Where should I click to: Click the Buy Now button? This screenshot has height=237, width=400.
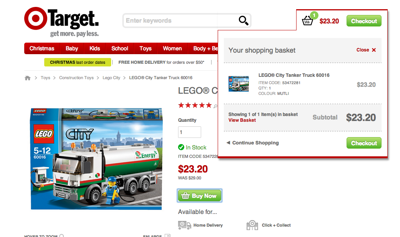pyautogui.click(x=200, y=196)
